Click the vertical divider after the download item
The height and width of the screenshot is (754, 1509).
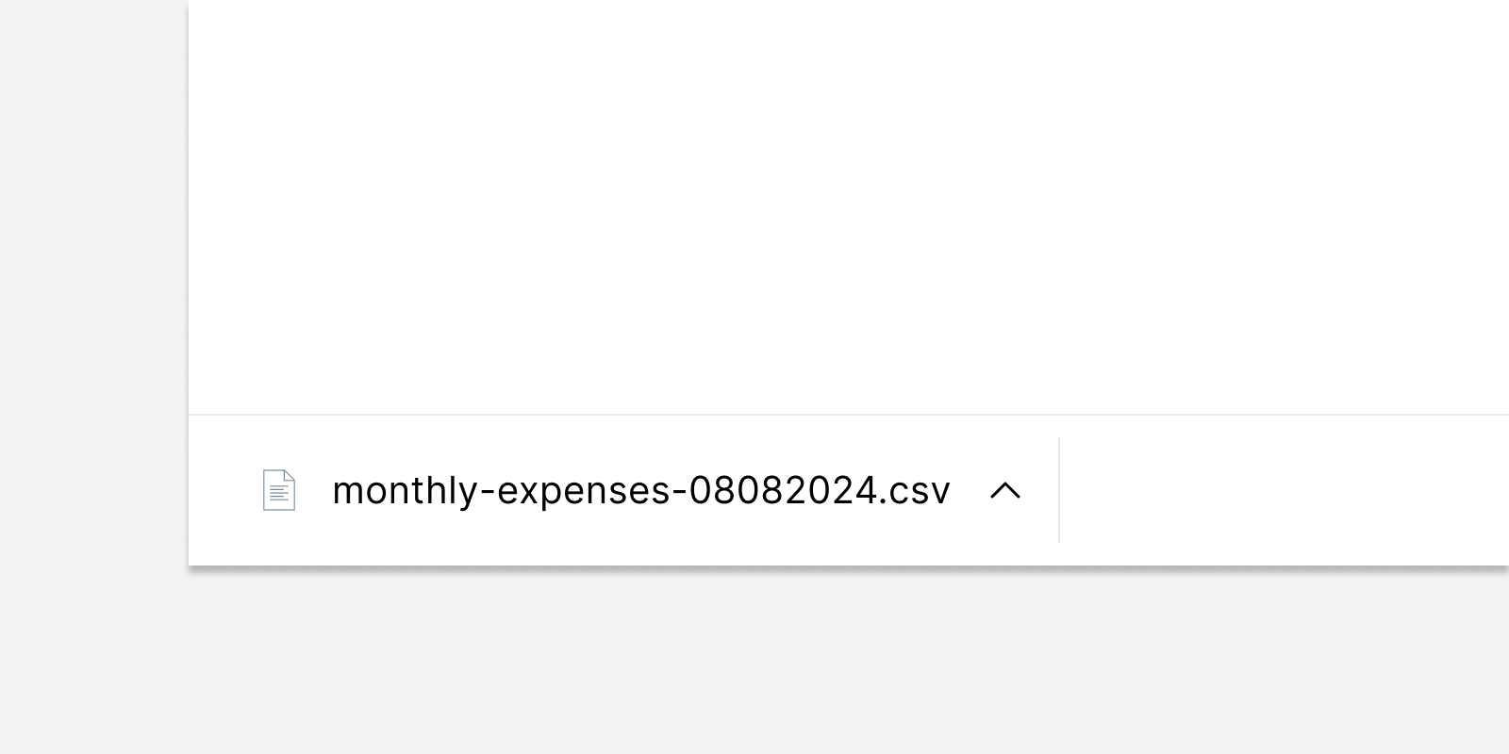tap(1059, 490)
